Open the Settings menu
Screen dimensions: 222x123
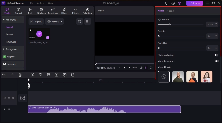point(40,3)
